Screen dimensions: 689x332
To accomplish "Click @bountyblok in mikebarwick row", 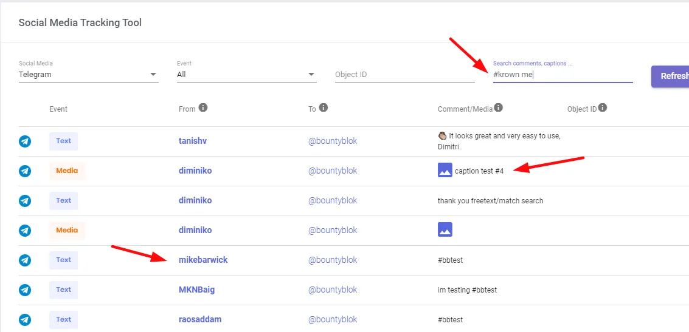I will pos(333,260).
